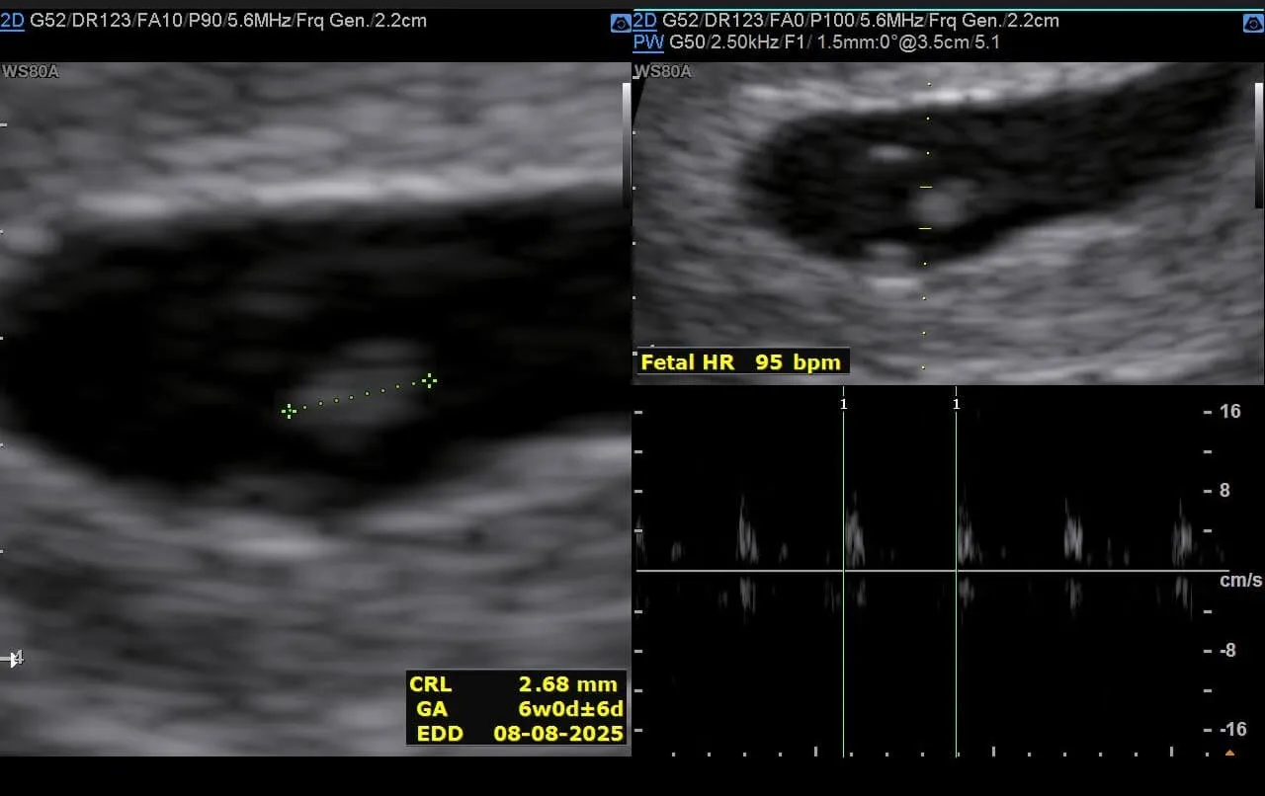
Task: Click the depth marker arrow labeled 4
Action: pos(14,658)
